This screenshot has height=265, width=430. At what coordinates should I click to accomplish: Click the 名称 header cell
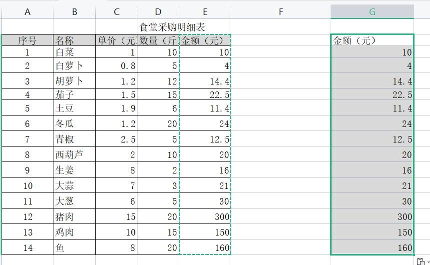[74, 40]
